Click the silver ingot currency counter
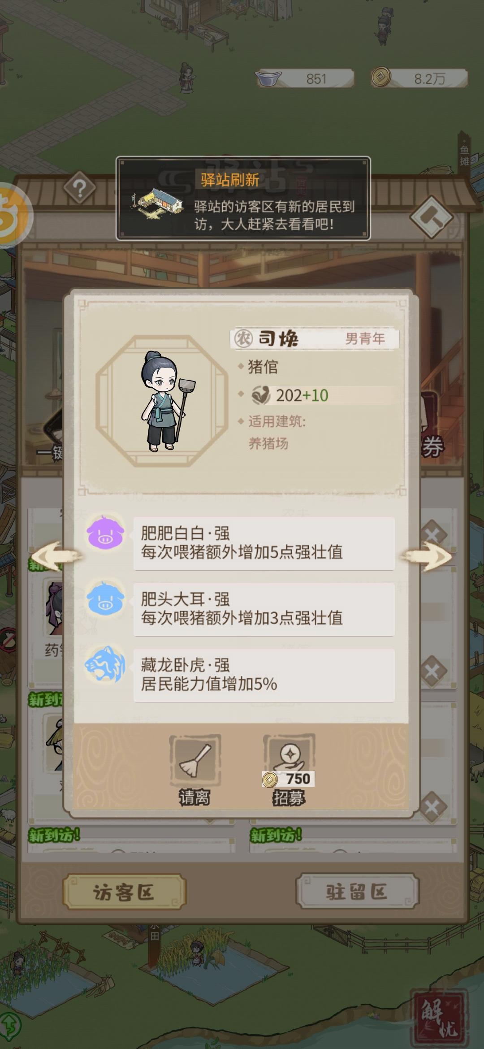Screen dimensions: 484x1049 coord(305,79)
